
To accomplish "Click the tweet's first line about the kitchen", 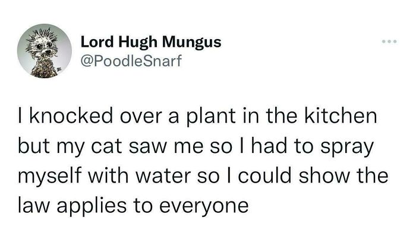I will [x=197, y=117].
